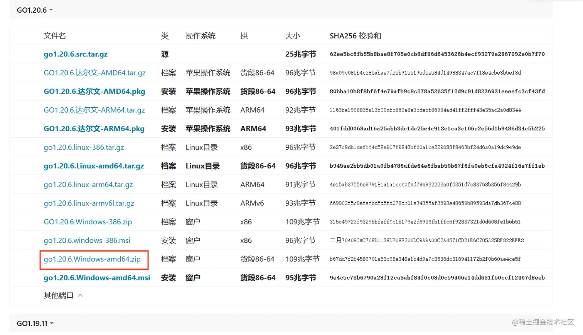Click the 类 column header

pos(165,36)
